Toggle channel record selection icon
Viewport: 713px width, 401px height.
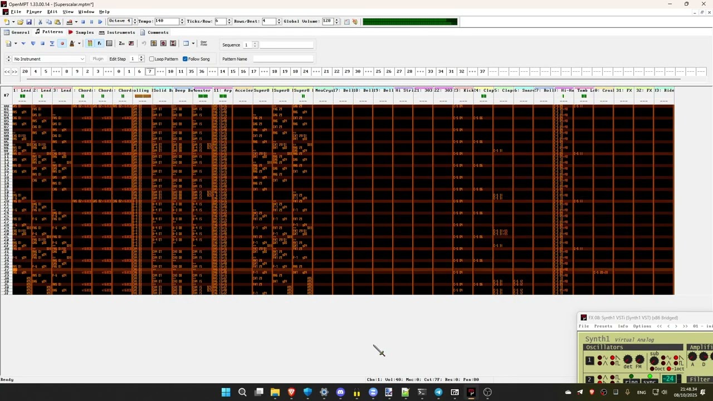(x=109, y=43)
